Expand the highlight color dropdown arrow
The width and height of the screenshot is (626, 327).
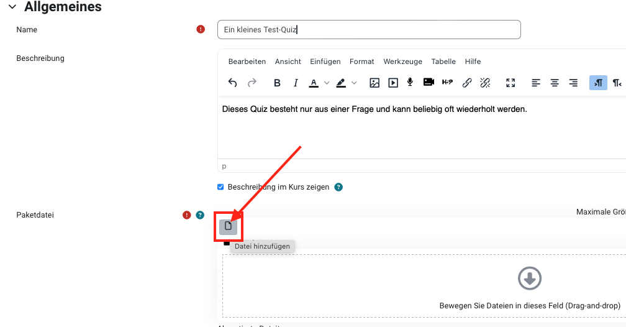[x=354, y=83]
